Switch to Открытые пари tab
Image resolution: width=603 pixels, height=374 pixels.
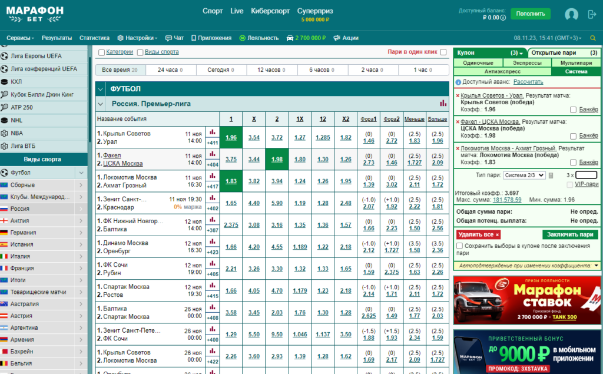click(x=564, y=53)
